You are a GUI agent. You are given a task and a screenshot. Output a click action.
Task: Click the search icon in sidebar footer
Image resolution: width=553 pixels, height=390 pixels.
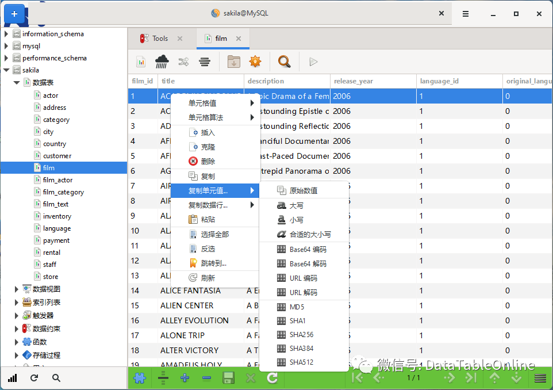point(56,378)
